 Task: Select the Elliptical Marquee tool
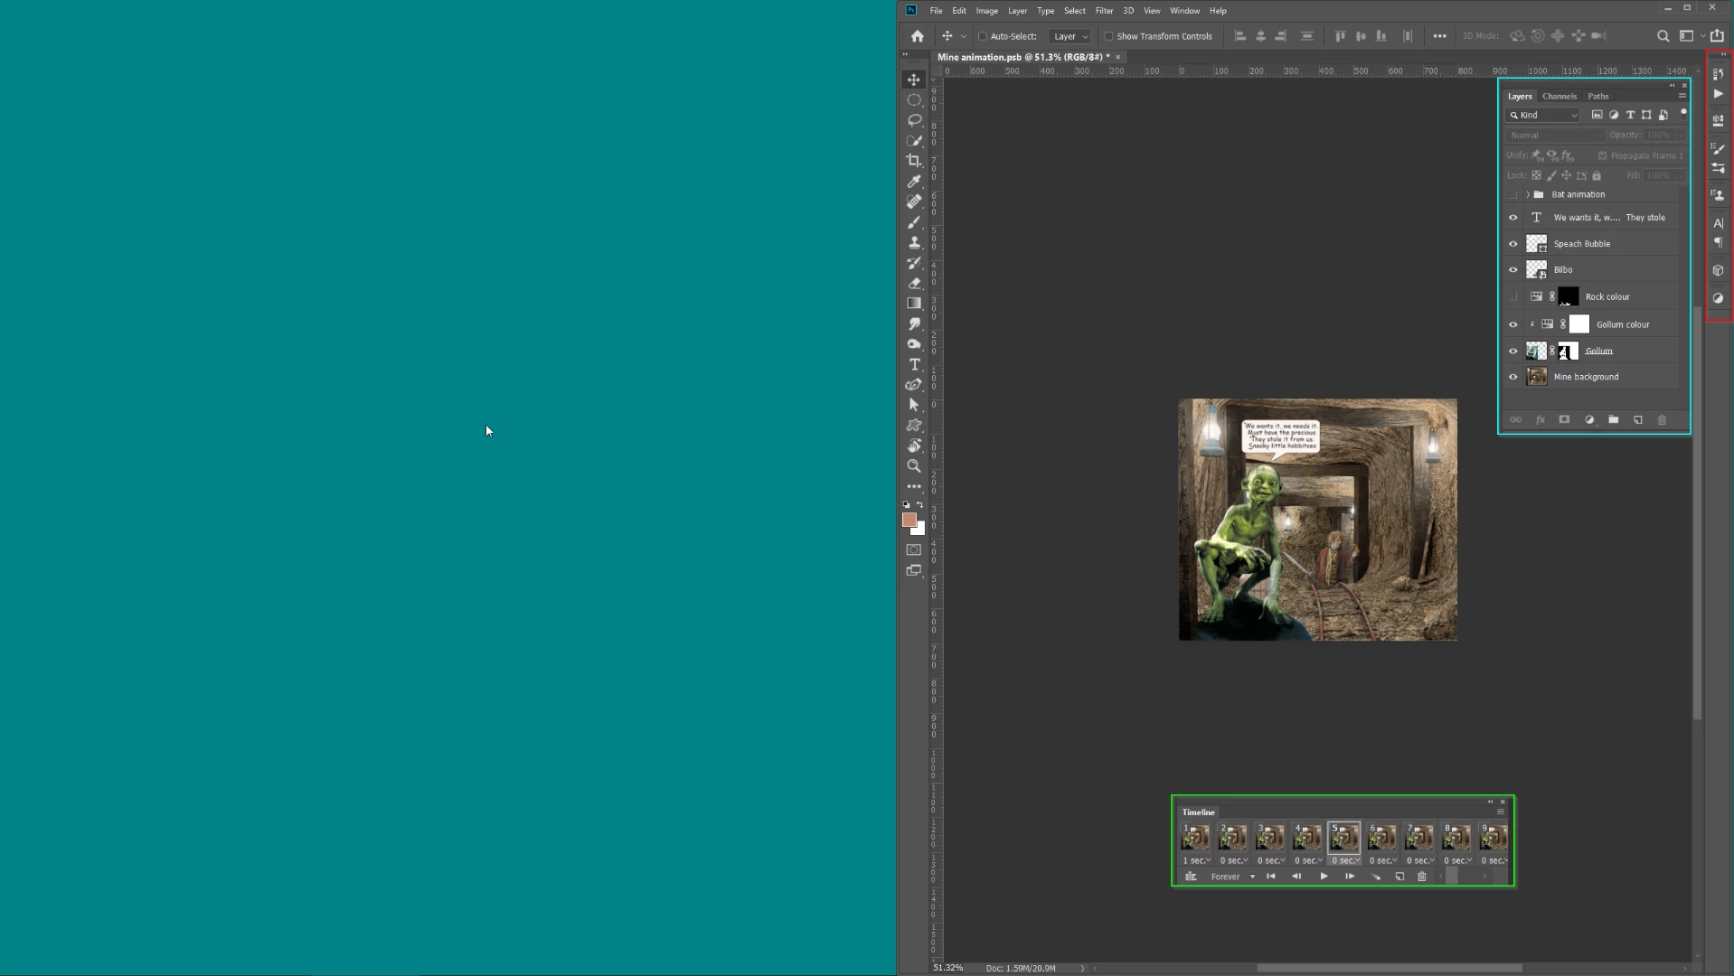(x=914, y=100)
